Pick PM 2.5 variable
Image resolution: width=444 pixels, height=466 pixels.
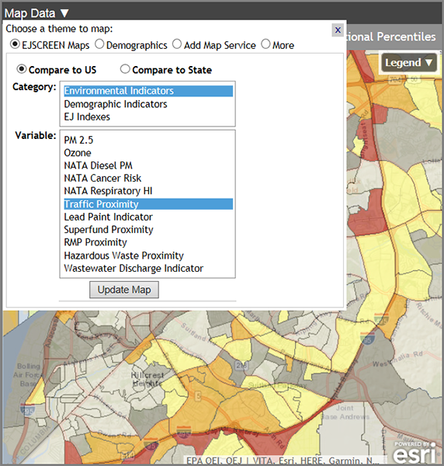click(148, 140)
